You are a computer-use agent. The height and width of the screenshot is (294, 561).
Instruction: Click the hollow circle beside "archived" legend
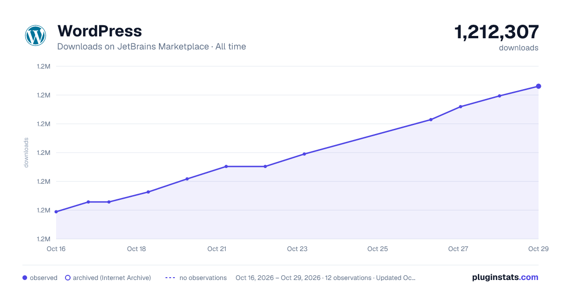pyautogui.click(x=68, y=278)
